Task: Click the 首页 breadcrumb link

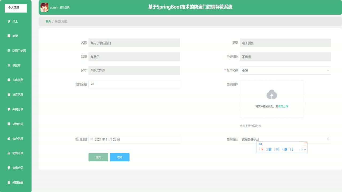Action: point(48,21)
